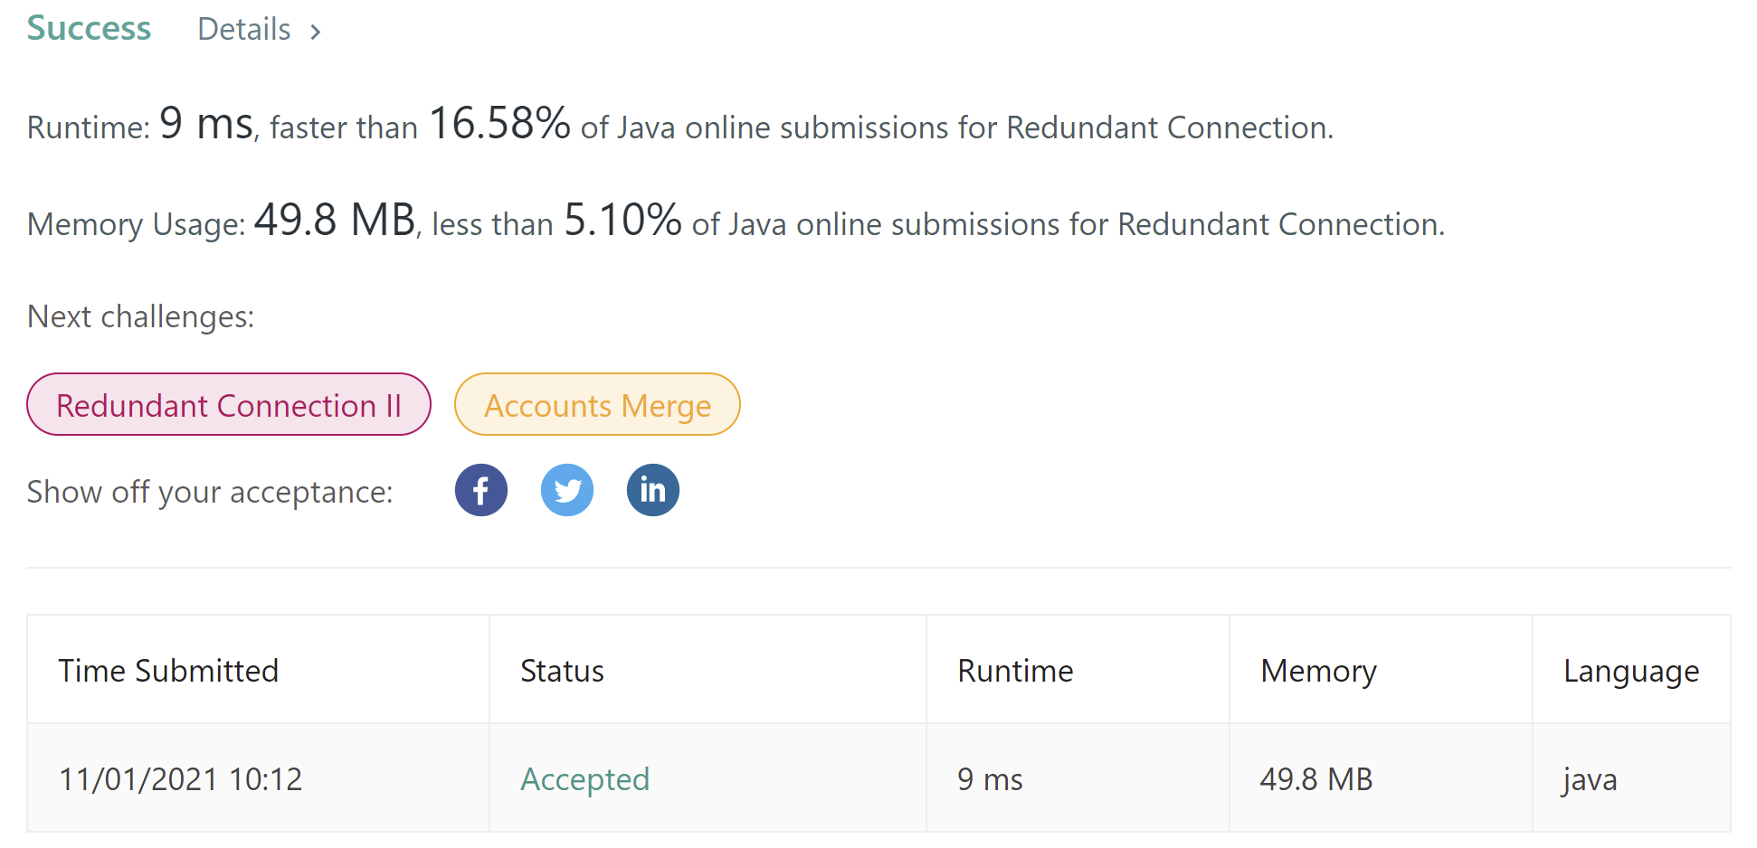Click the Memory column header

(x=1318, y=671)
